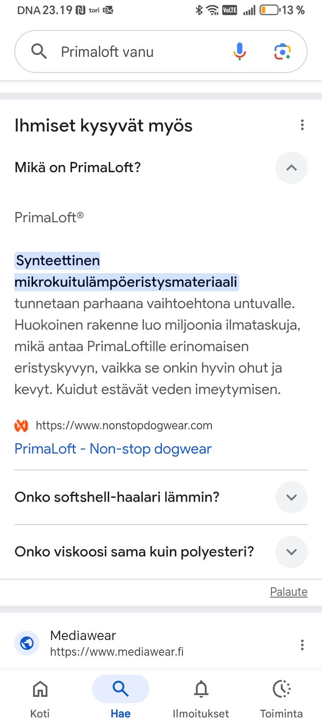The height and width of the screenshot is (721, 322).
Task: Tap the battery indicator in status bar
Action: coord(269,10)
